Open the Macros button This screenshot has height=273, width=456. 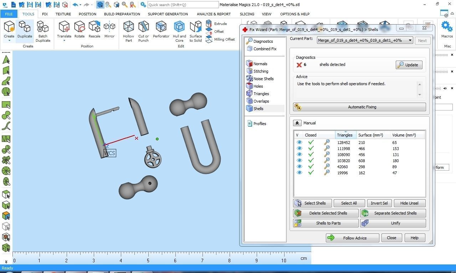tap(447, 29)
